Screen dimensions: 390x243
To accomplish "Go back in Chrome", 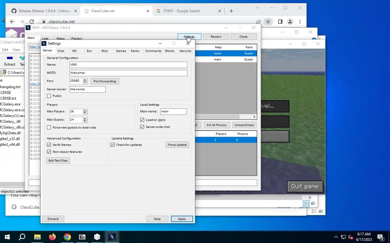I will (x=12, y=22).
